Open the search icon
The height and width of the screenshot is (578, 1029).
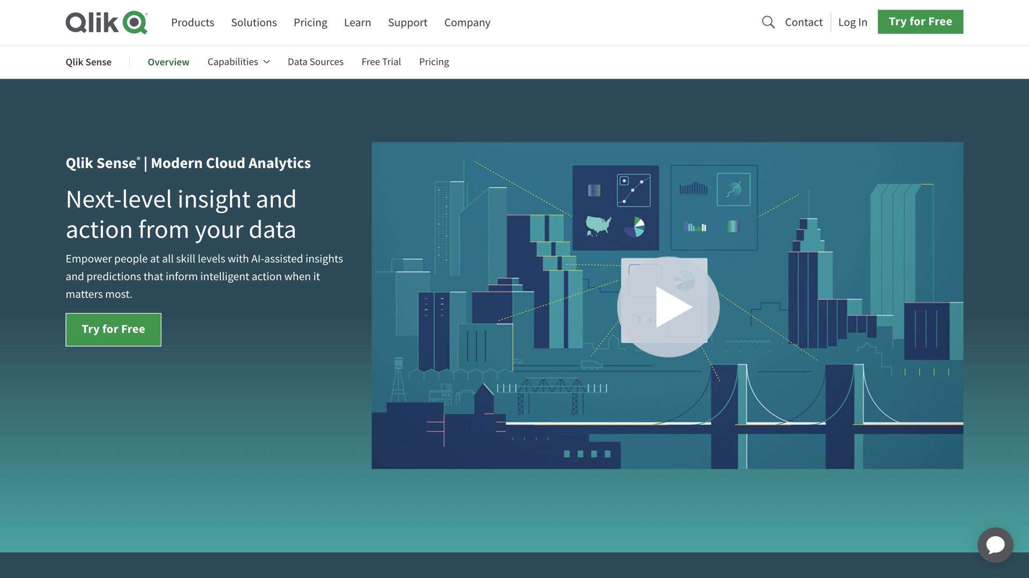tap(768, 22)
